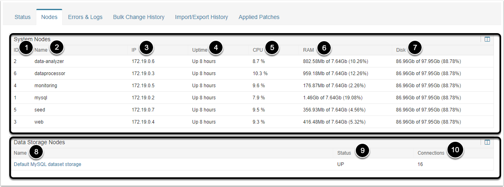Select the Bulk Change History tab
Viewport: 504px width, 187px height.
[139, 17]
